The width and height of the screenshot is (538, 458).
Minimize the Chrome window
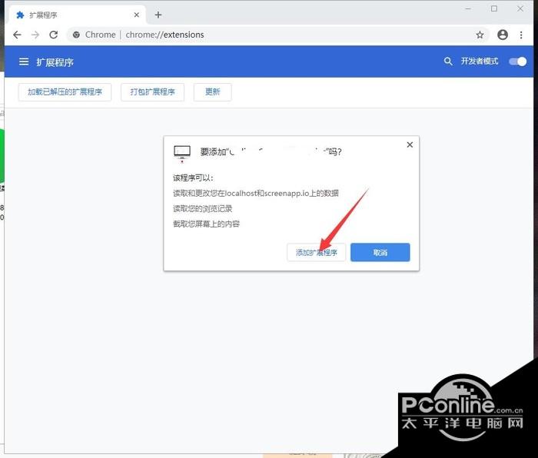(x=468, y=8)
